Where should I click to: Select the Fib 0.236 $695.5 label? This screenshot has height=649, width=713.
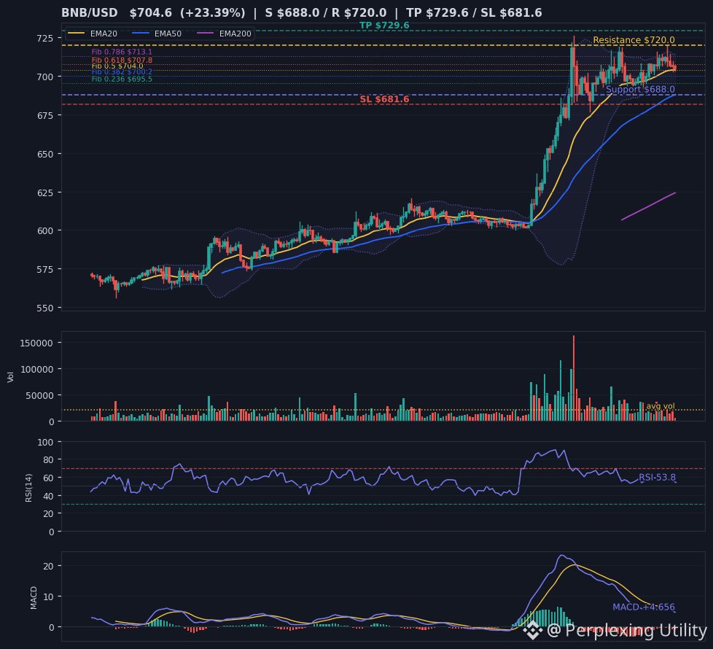[122, 79]
